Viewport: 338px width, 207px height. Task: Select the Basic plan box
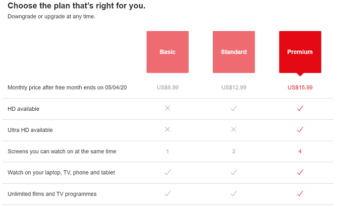coord(167,52)
